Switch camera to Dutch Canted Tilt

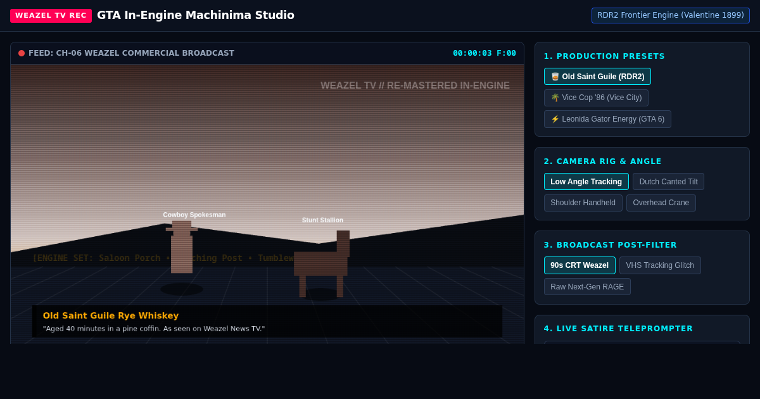tap(668, 182)
